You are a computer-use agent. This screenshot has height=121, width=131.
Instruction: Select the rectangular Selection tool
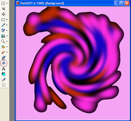[x=3, y=20]
